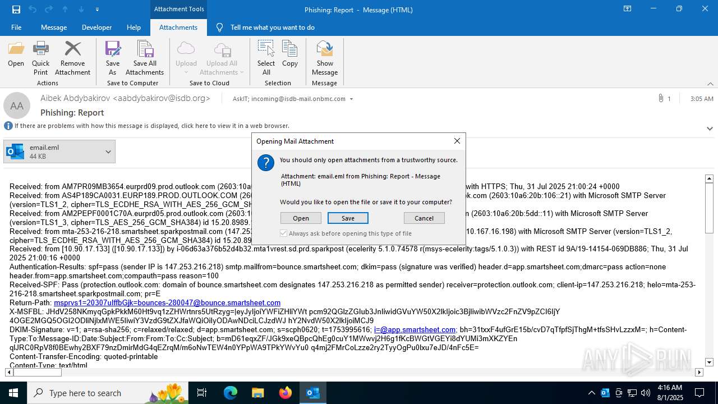718x404 pixels.
Task: Click the Copy ribbon icon
Action: click(290, 54)
